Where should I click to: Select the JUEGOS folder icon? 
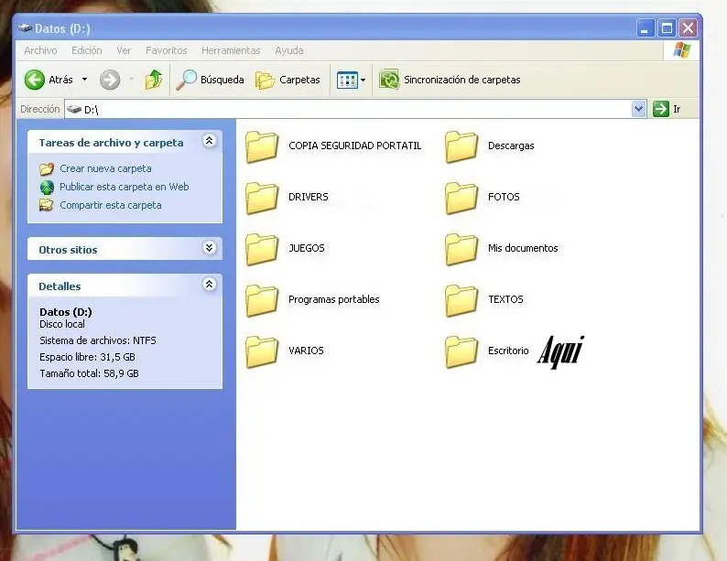[x=262, y=250]
